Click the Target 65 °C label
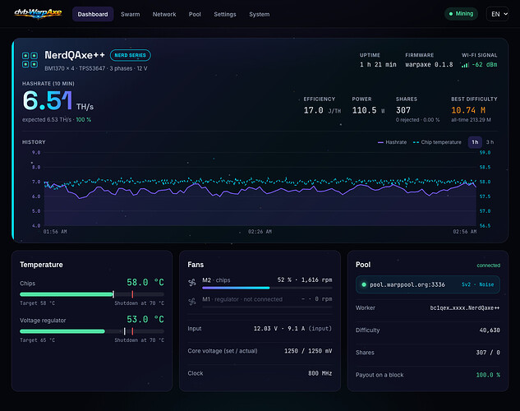This screenshot has width=520, height=411. (38, 340)
